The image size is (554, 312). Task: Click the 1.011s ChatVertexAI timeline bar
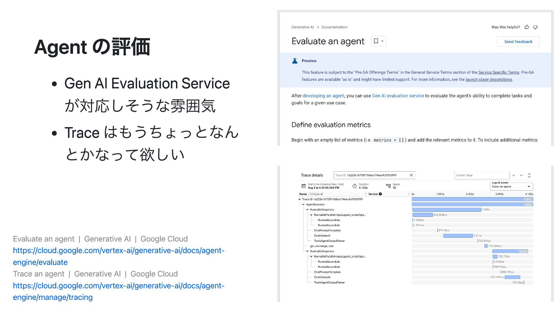pyautogui.click(x=458, y=236)
